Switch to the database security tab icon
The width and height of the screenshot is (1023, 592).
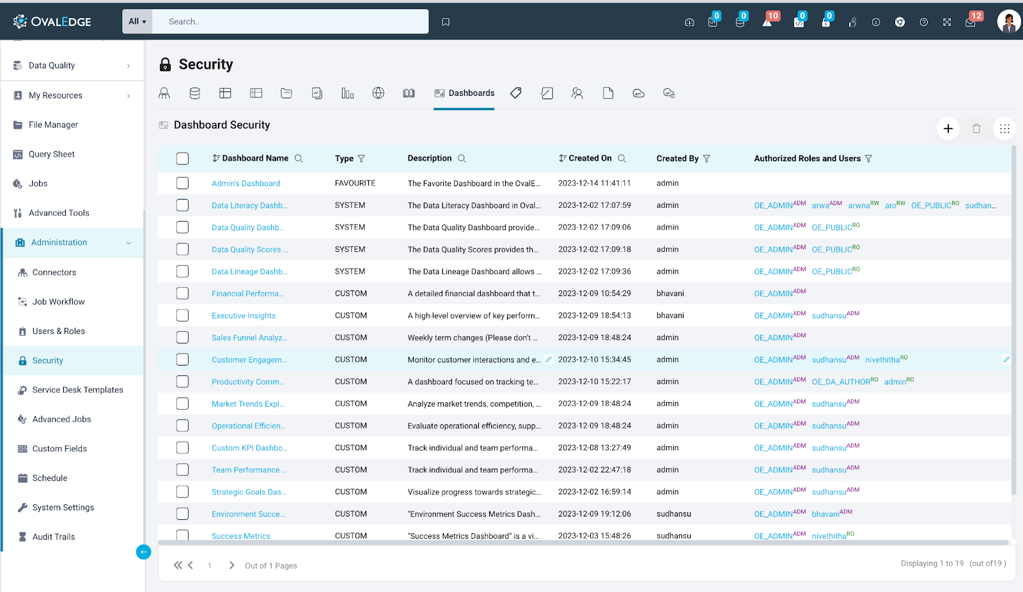tap(195, 93)
